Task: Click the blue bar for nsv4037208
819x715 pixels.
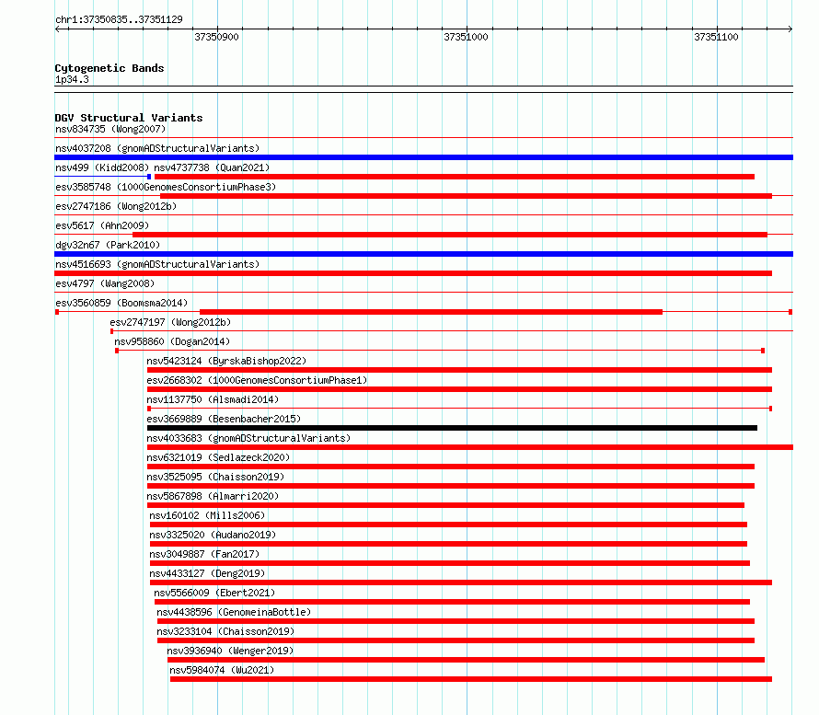Action: 423,157
